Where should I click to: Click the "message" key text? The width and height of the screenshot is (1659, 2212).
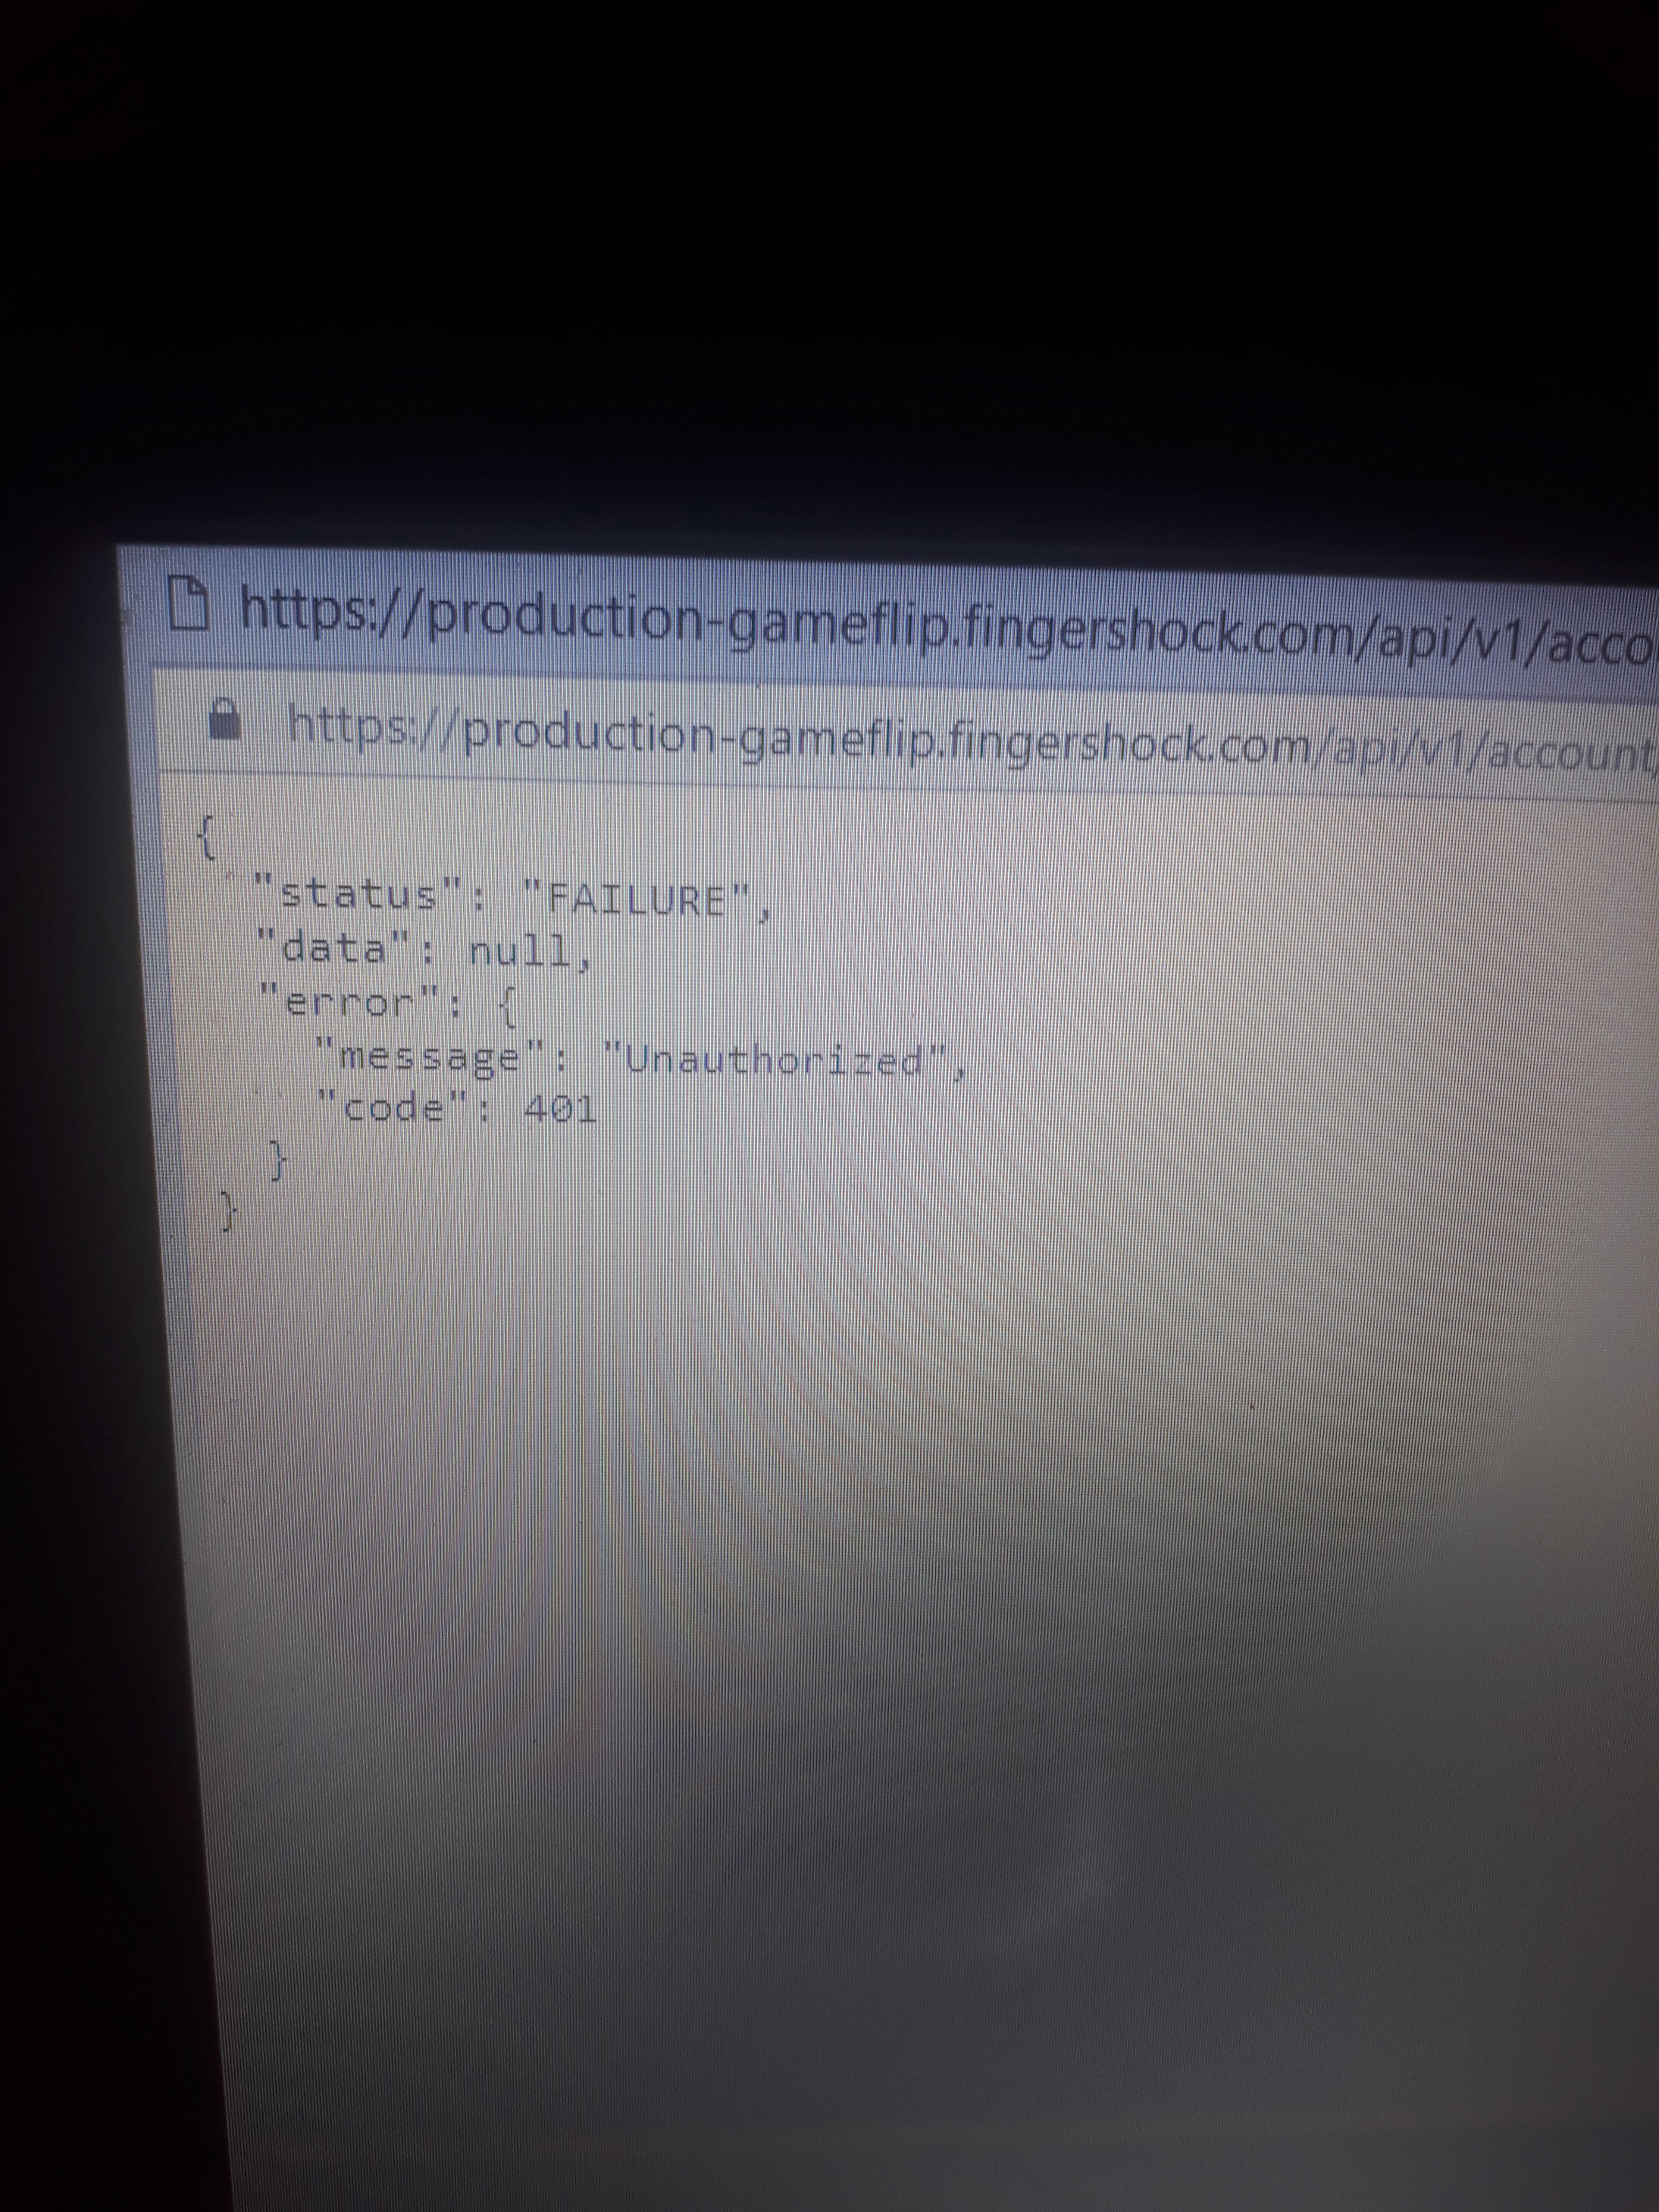coord(431,1056)
